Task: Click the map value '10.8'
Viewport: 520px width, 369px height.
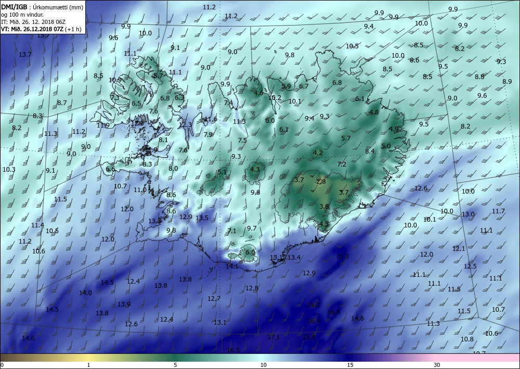Action: tap(467, 339)
